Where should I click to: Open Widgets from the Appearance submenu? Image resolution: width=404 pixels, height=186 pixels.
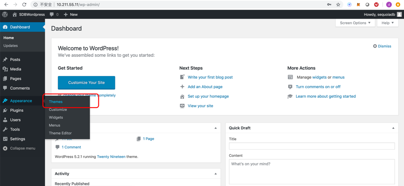tap(56, 117)
